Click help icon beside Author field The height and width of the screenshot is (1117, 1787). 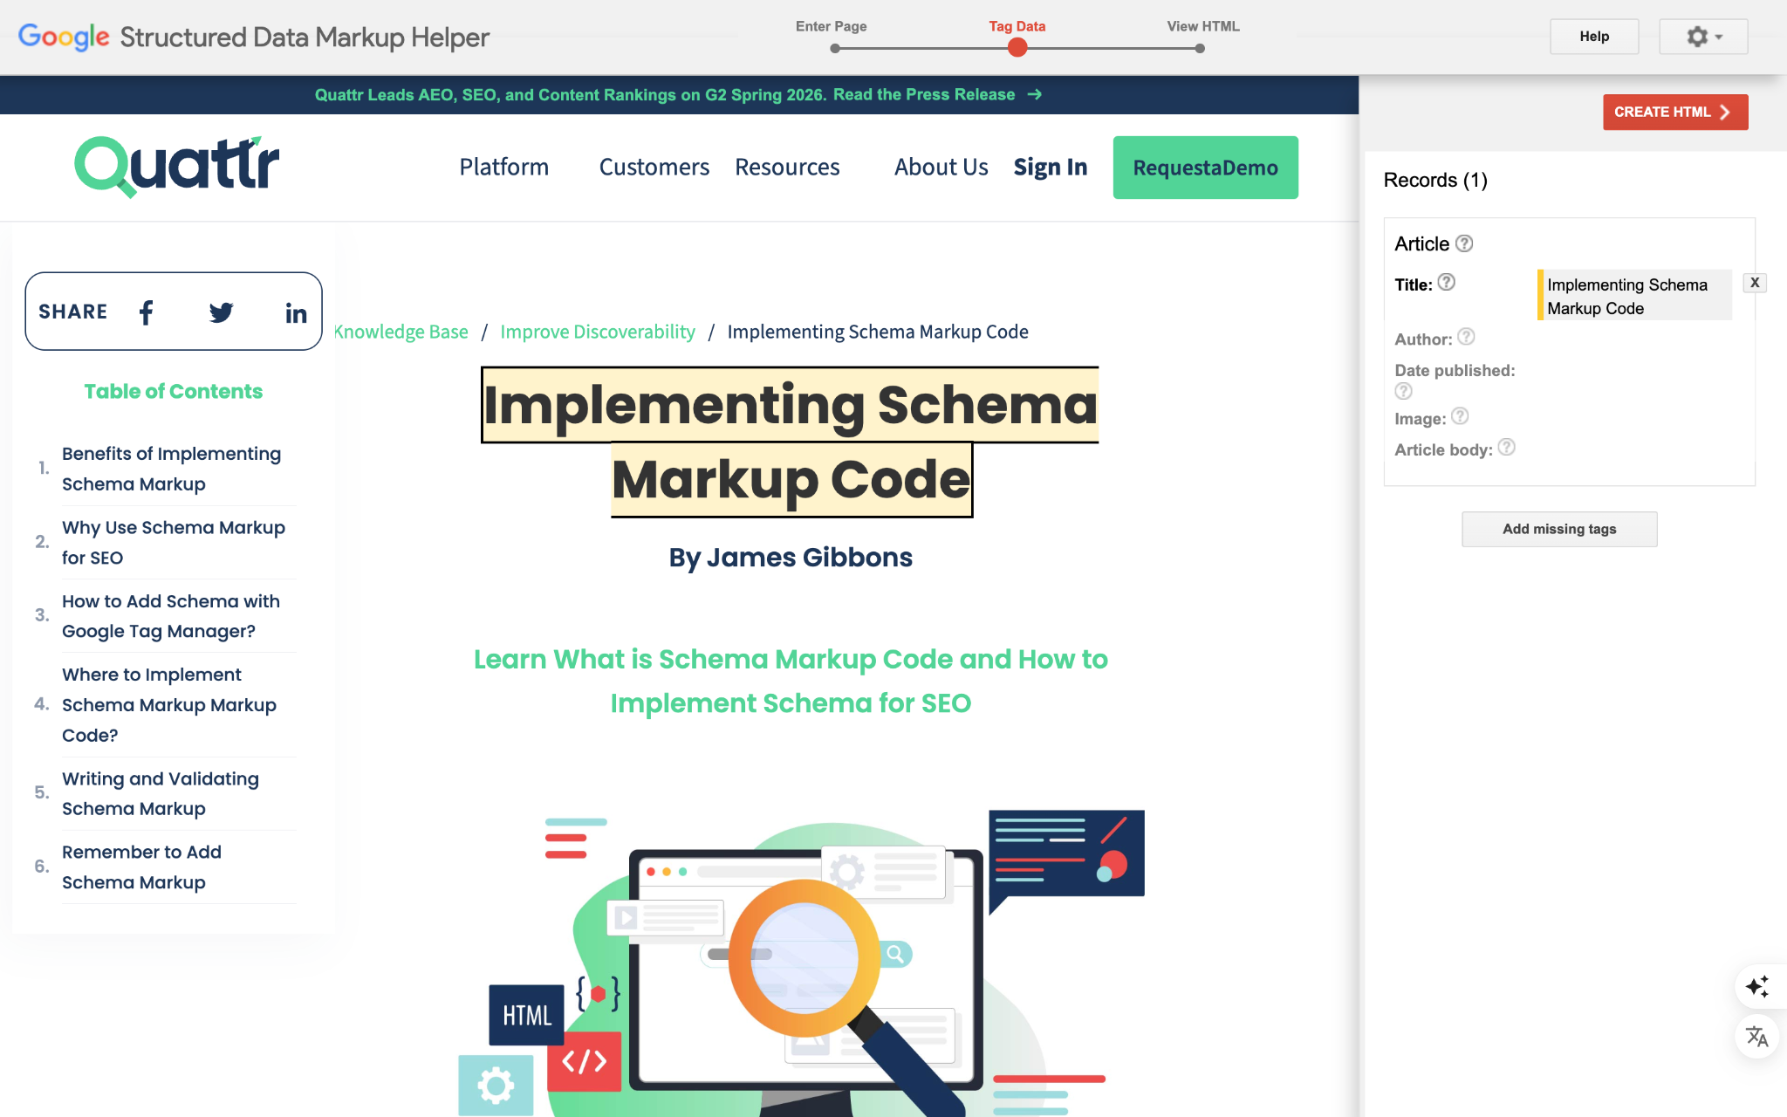click(1466, 337)
